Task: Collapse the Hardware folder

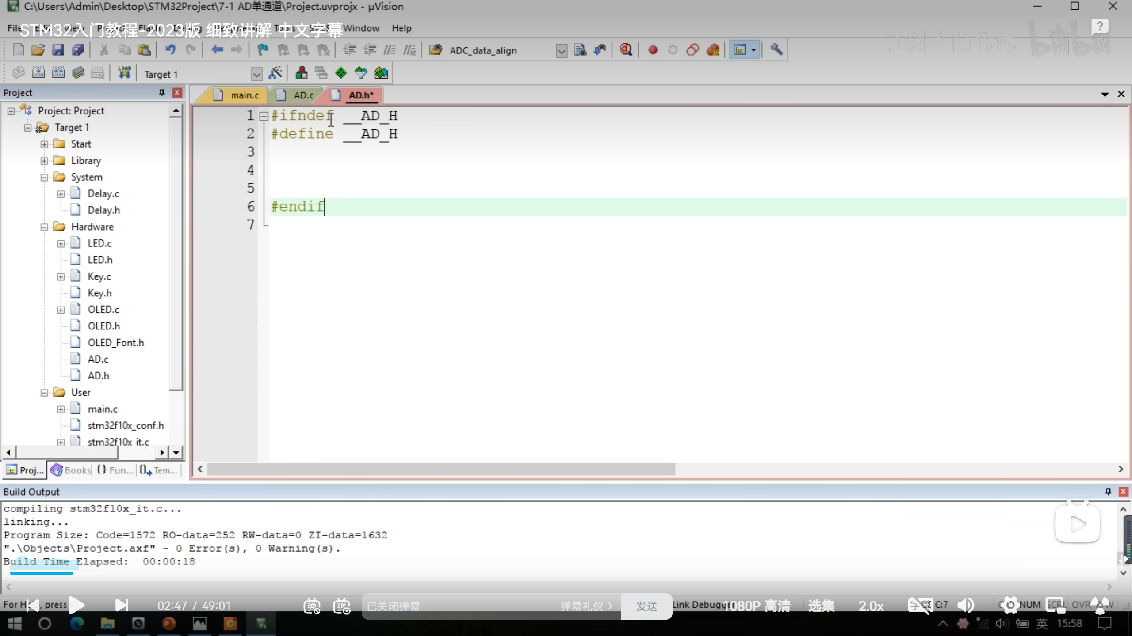Action: tap(44, 227)
